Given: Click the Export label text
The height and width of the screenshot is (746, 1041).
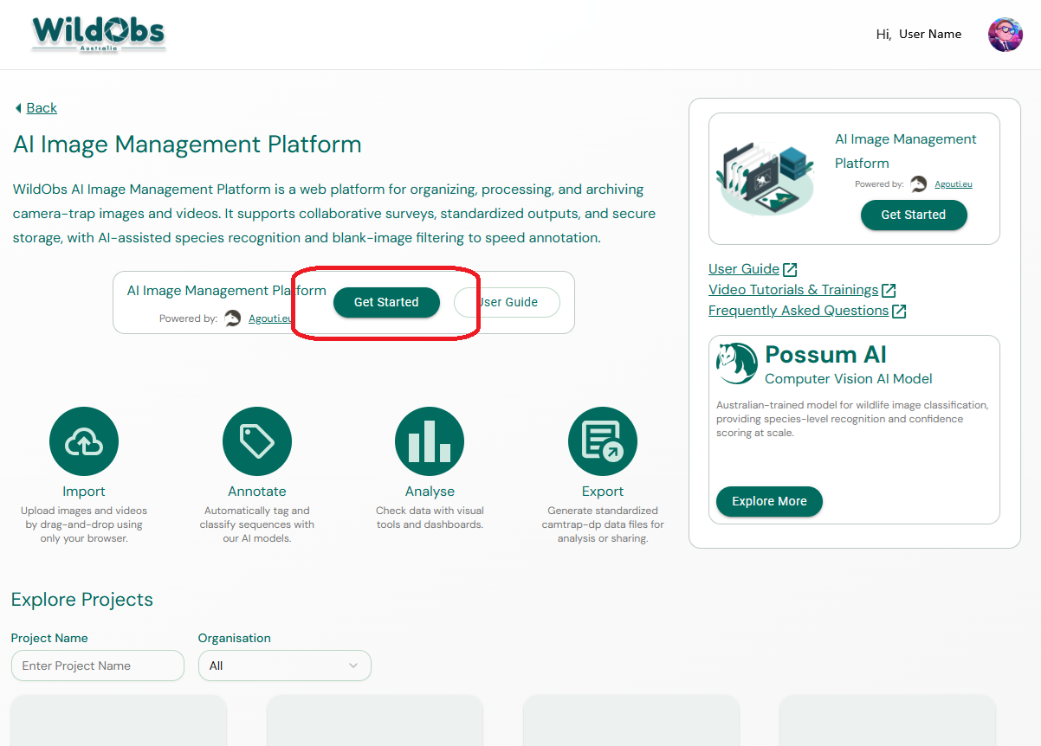Looking at the screenshot, I should (x=603, y=492).
